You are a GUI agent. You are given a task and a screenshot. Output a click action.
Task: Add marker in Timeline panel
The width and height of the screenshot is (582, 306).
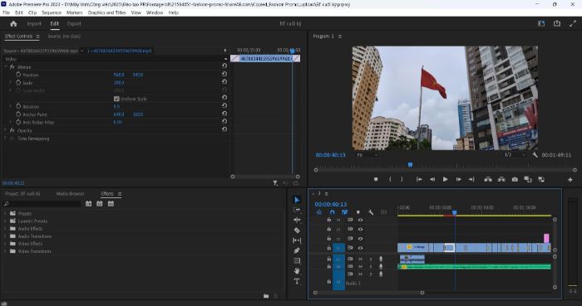tap(358, 212)
